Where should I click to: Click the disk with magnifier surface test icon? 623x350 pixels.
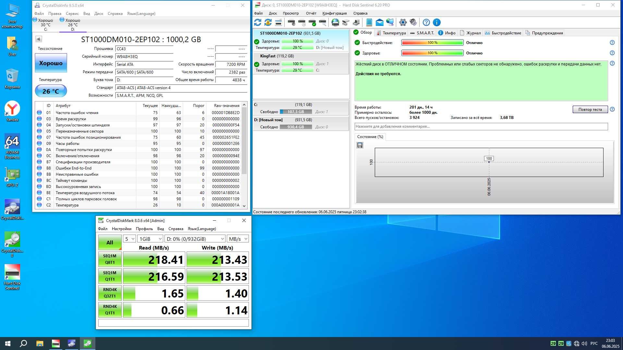[323, 22]
